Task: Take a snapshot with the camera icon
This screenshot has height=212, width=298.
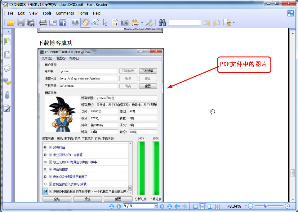Action: click(125, 23)
